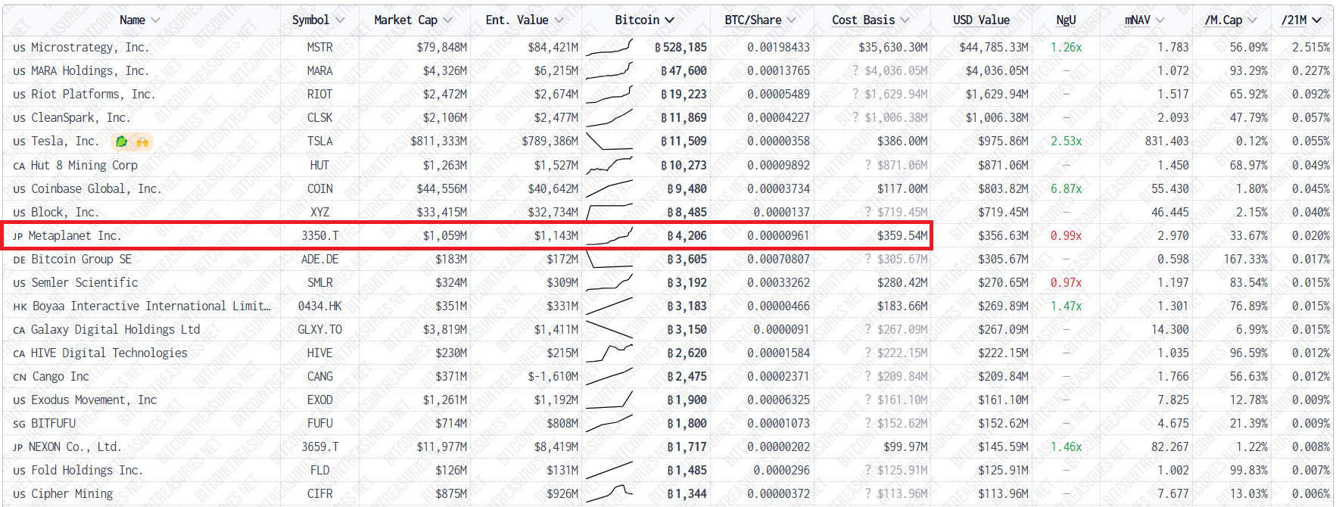Click the 0434.HK ticker symbol
Image resolution: width=1336 pixels, height=507 pixels.
[319, 306]
